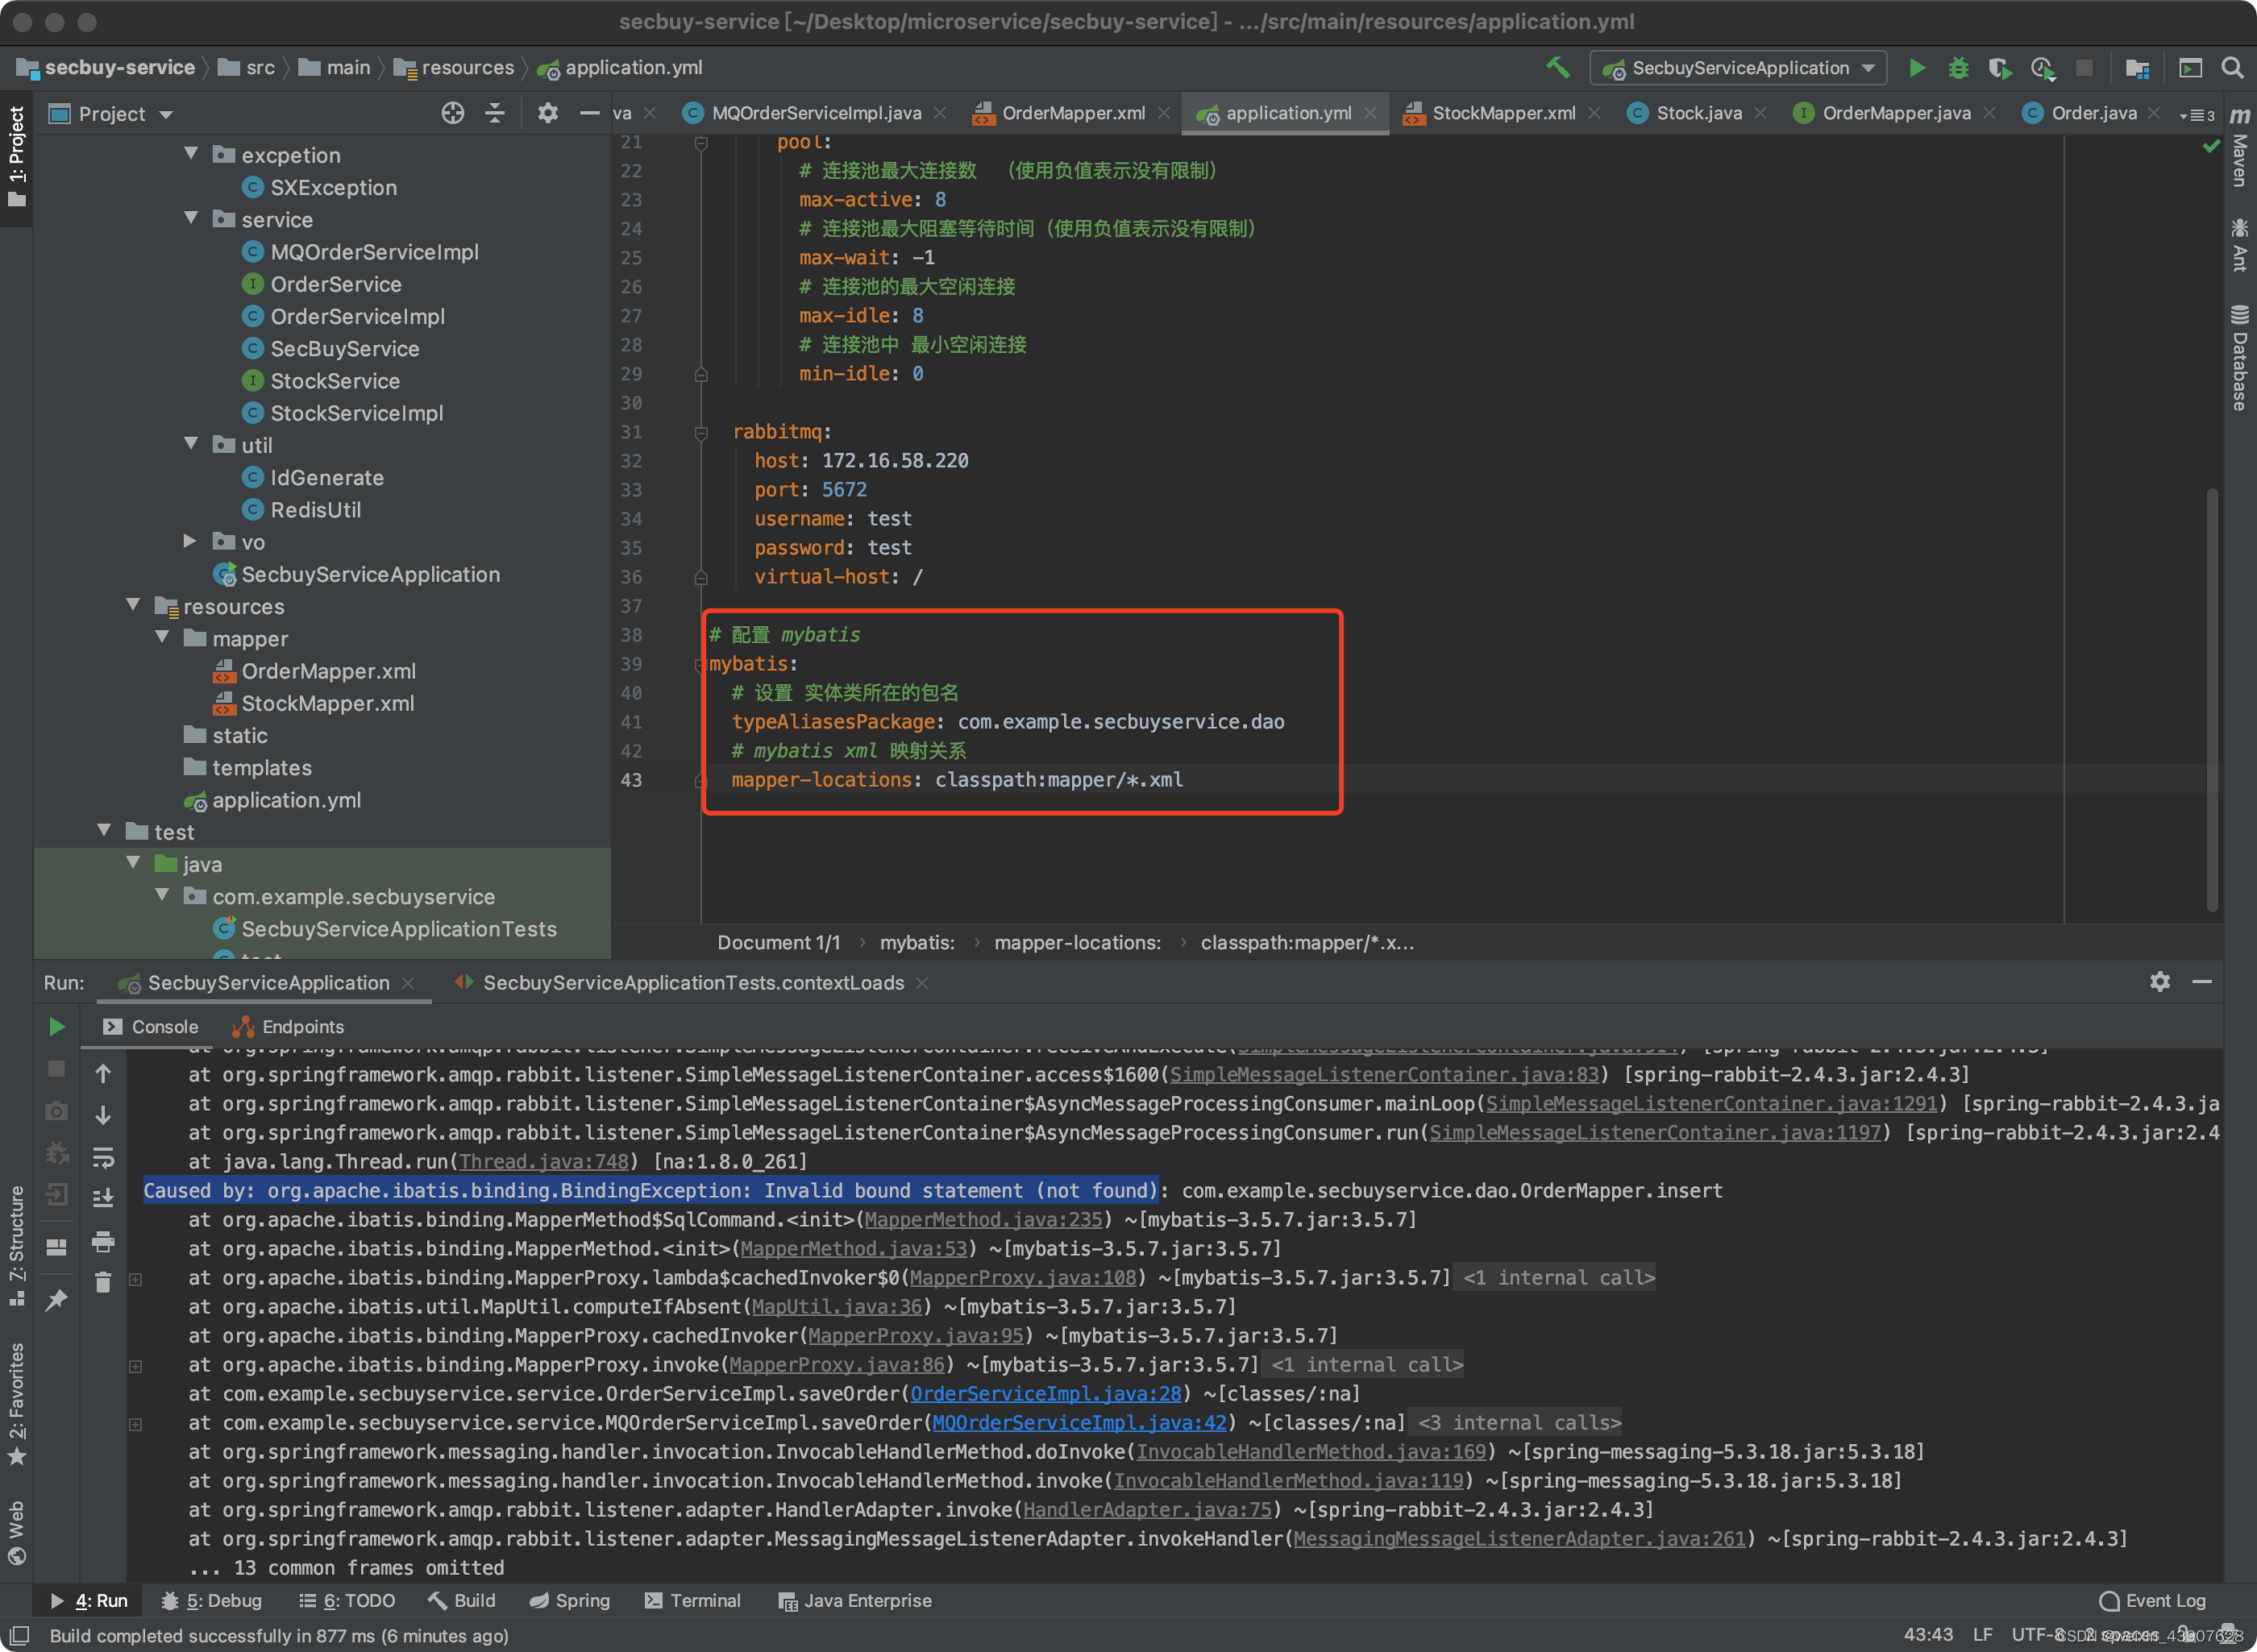2257x1652 pixels.
Task: Clear all console output with trash icon
Action: [x=103, y=1283]
